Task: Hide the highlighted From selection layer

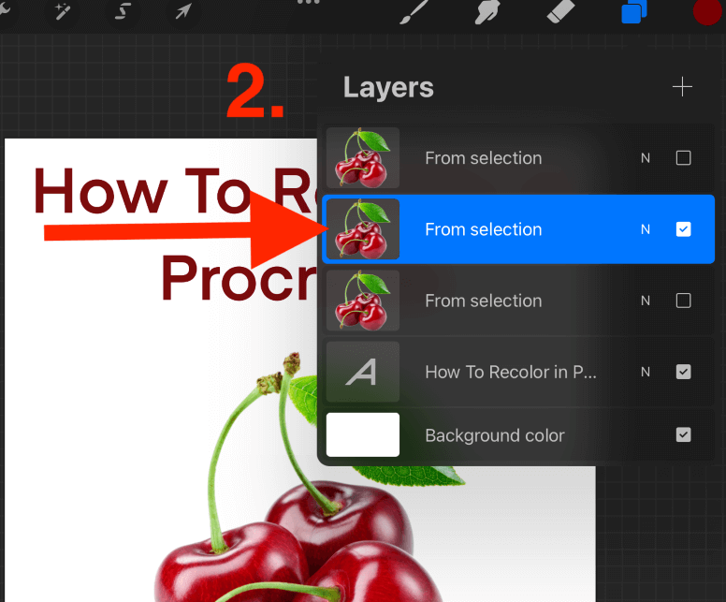Action: point(683,229)
